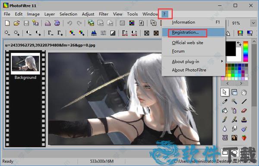Select the Smudge finger tool
The width and height of the screenshot is (259, 166).
point(234,129)
